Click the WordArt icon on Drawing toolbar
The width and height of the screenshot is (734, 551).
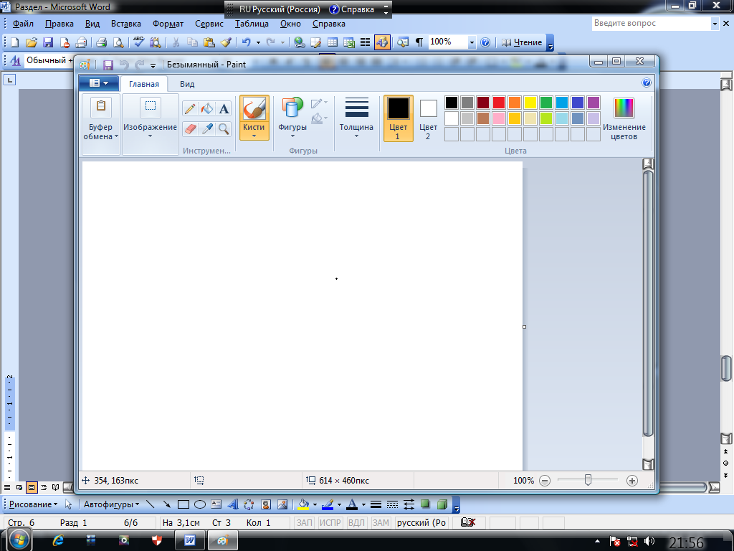click(233, 504)
